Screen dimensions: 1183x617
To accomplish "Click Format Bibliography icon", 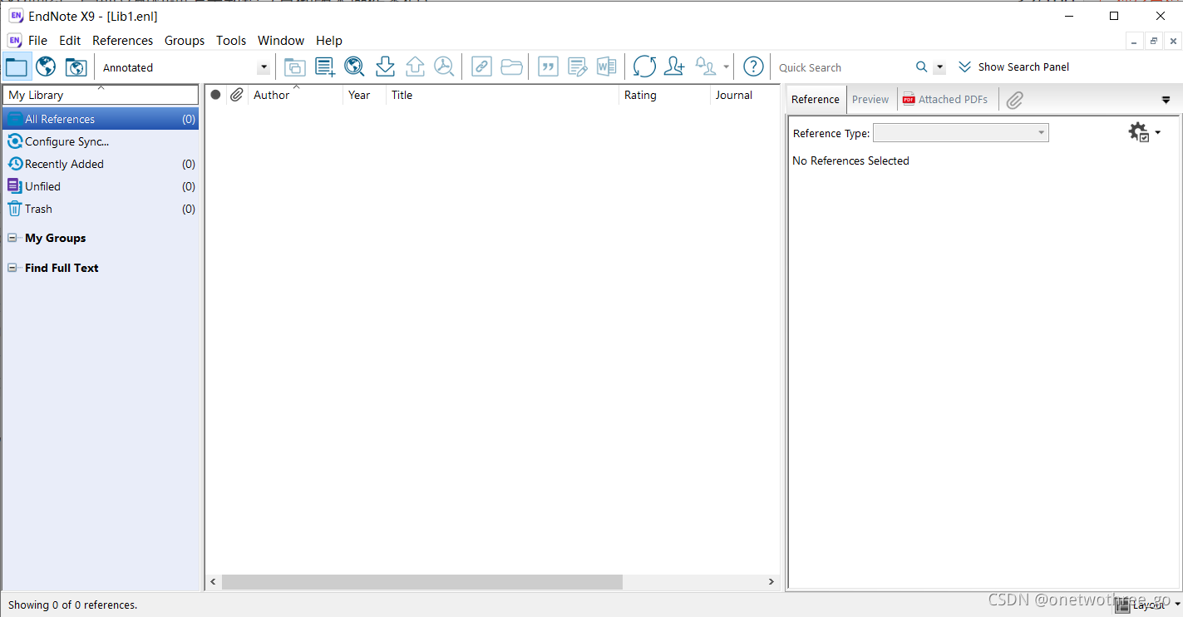I will pos(578,67).
